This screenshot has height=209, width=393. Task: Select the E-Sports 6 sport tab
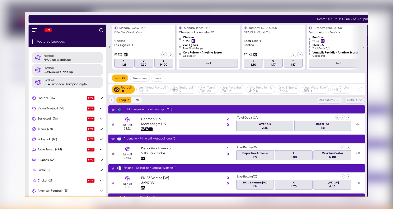click(288, 89)
